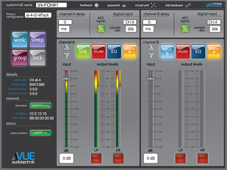Open channel B sample rate 96k box

pos(215,29)
